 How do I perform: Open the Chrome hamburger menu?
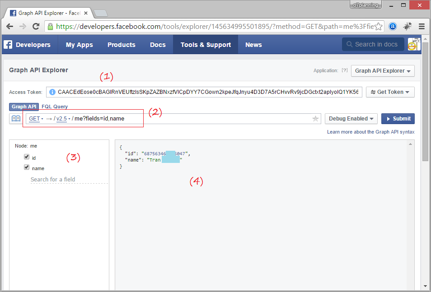(x=422, y=26)
